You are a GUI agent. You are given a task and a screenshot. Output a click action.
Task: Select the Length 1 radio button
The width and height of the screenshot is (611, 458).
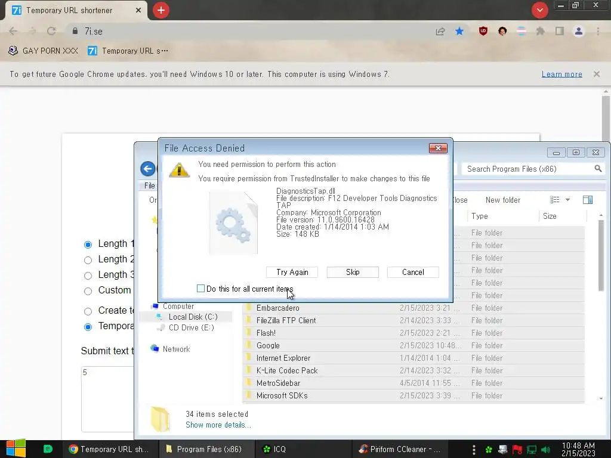pos(88,245)
